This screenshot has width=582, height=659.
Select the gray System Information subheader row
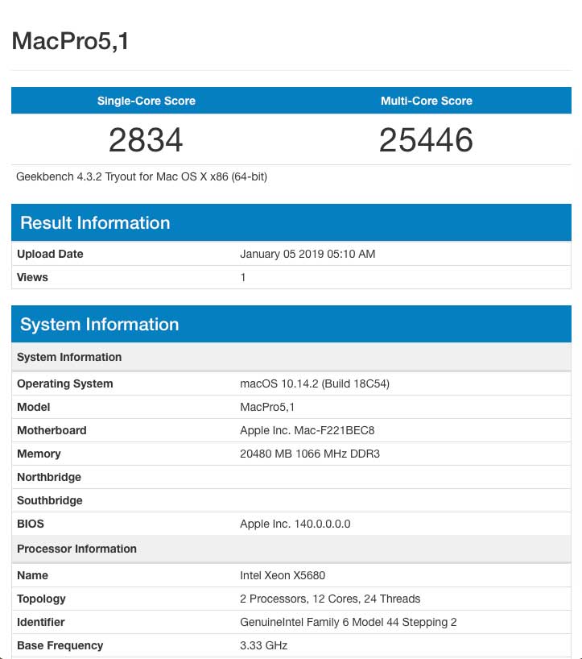(291, 357)
